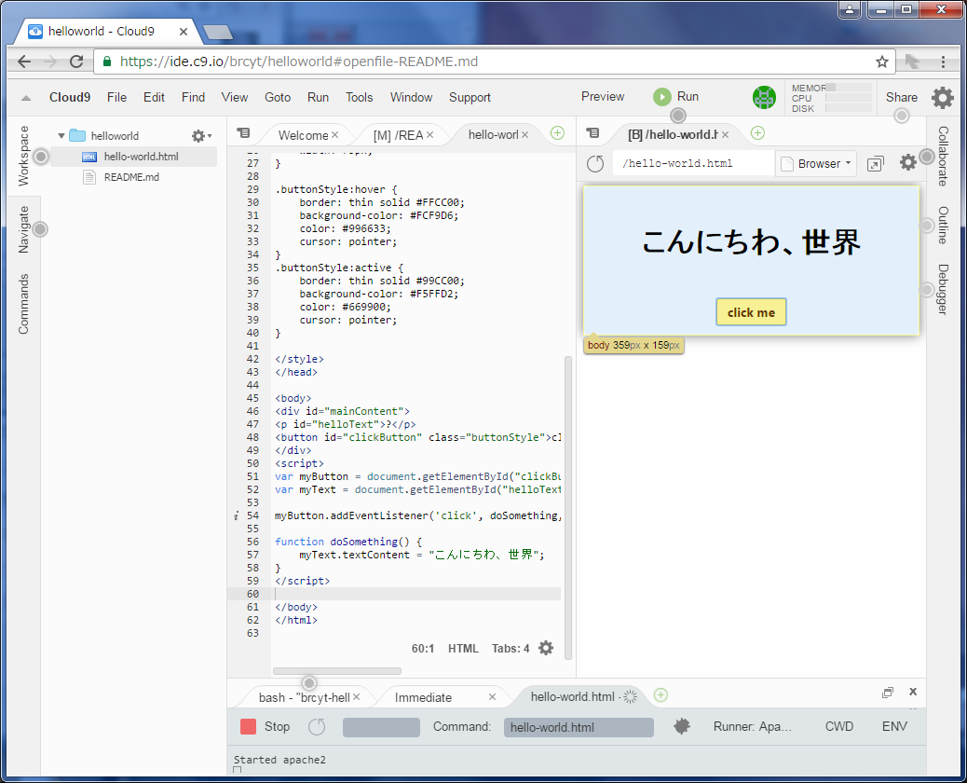Screen dimensions: 967x783
Task: Open the Support menu
Action: (x=470, y=97)
